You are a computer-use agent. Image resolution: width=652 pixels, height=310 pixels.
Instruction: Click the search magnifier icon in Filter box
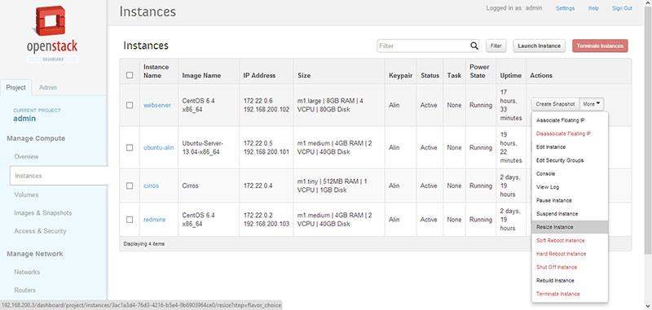coord(474,46)
